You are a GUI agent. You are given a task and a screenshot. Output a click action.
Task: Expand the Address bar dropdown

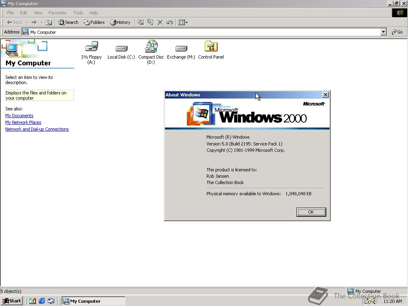click(x=383, y=32)
